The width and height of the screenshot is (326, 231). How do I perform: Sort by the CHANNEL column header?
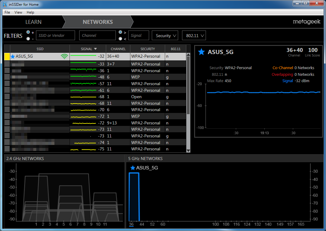[x=118, y=49]
